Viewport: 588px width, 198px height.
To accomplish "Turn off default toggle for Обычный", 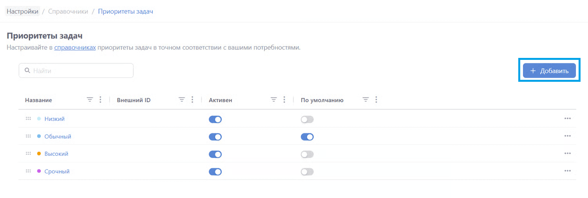I will (x=307, y=137).
